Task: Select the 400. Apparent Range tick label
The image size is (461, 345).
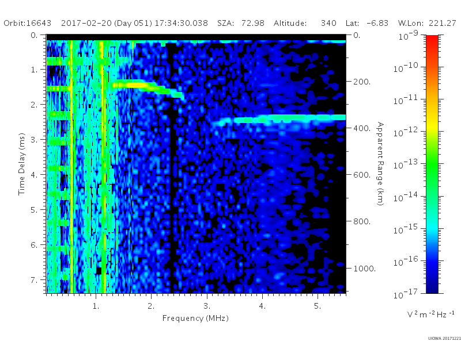Action: coord(362,128)
